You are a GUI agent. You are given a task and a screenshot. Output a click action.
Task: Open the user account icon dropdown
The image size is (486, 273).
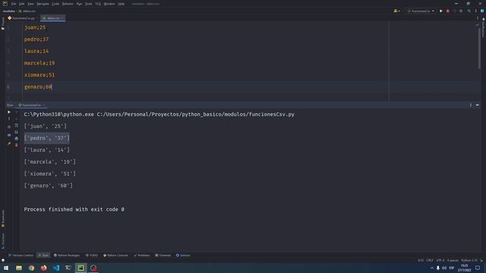(396, 11)
